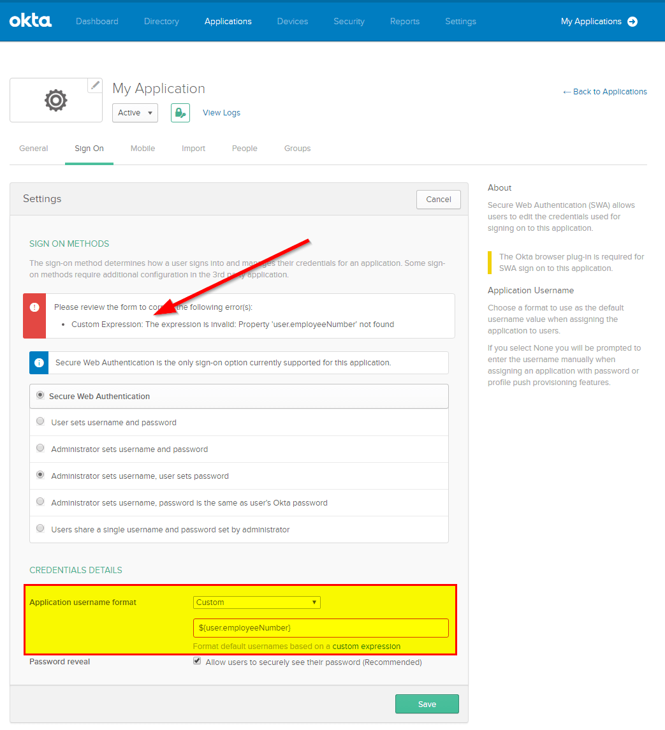Click the red error exclamation icon
This screenshot has width=665, height=730.
click(x=34, y=307)
